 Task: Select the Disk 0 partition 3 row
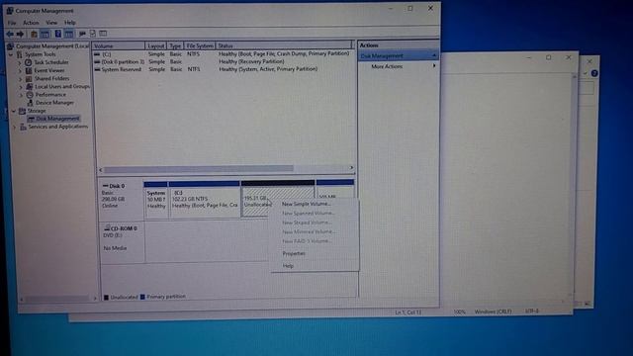(223, 61)
